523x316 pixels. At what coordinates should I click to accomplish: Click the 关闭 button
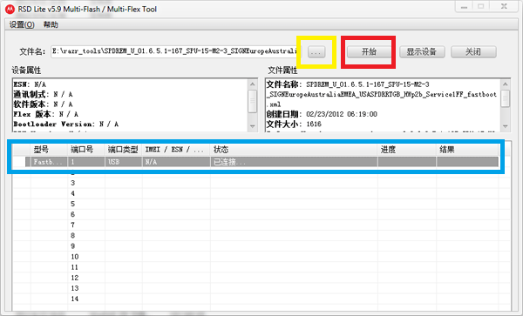[473, 51]
